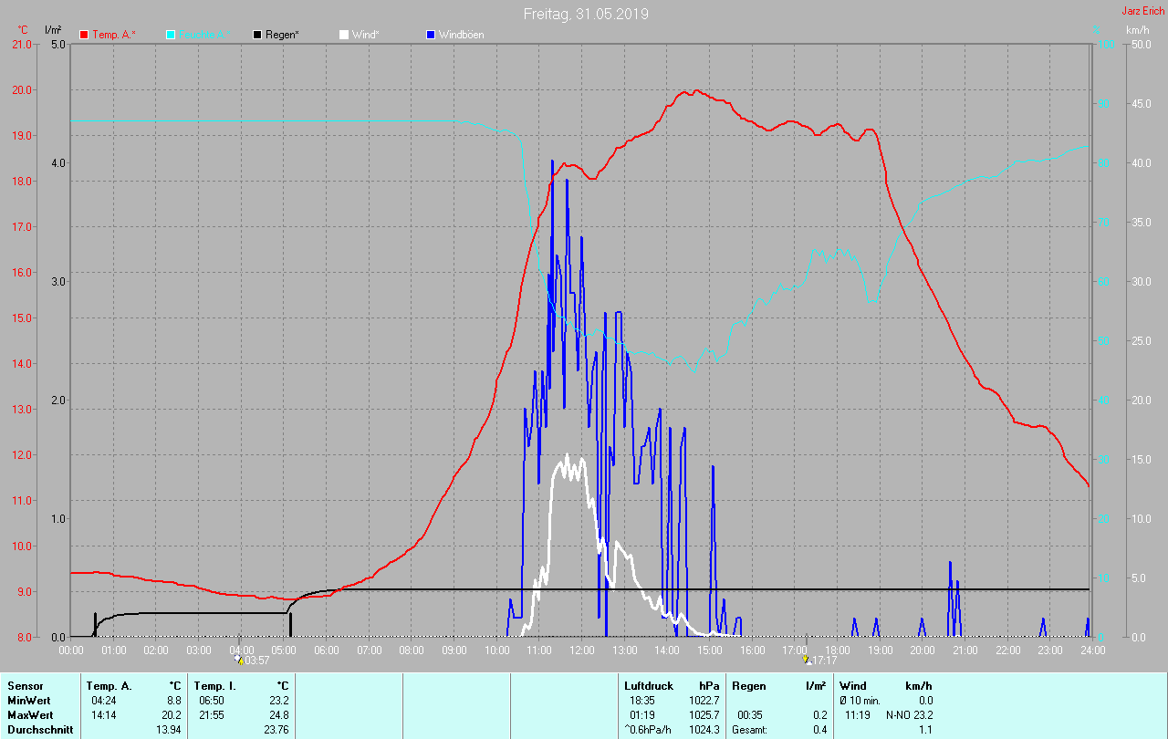Click the blue Windböen legend swatch
The width and height of the screenshot is (1168, 739).
click(431, 35)
